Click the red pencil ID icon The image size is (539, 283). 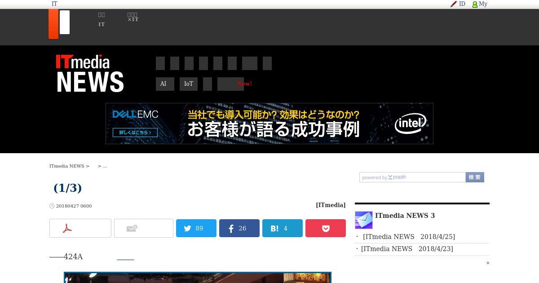coord(454,4)
